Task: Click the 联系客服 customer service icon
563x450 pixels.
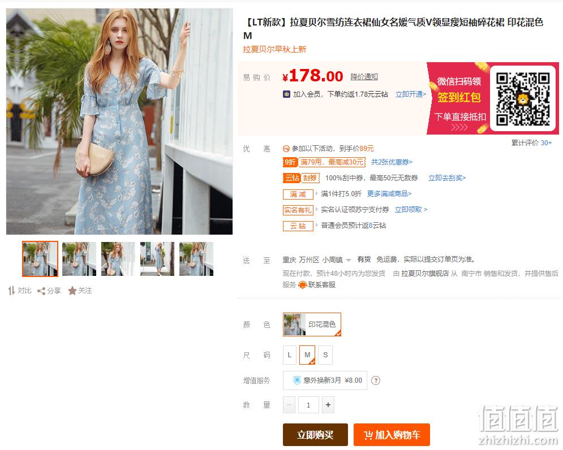Action: point(303,285)
